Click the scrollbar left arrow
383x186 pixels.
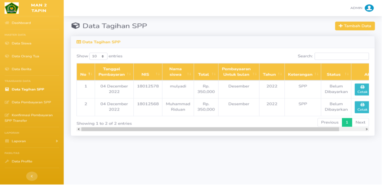(79, 129)
